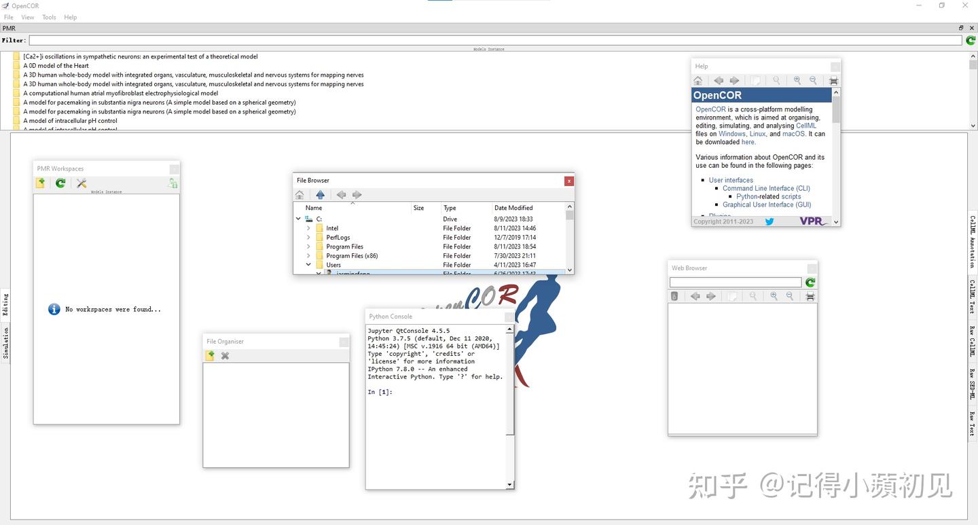Image resolution: width=978 pixels, height=525 pixels.
Task: Create new workspace in PMR Workspaces
Action: [41, 183]
